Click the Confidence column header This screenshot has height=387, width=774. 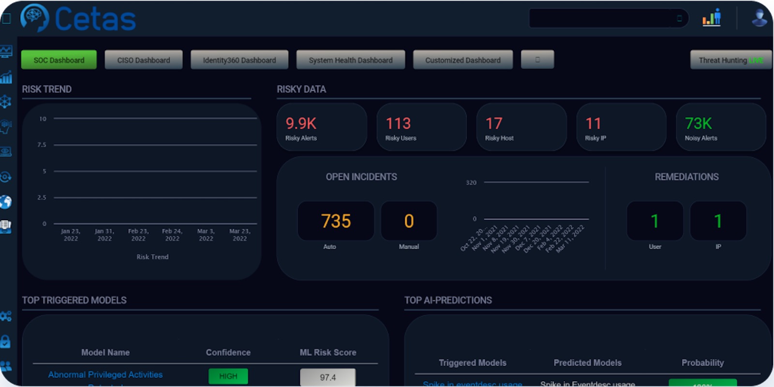[x=228, y=353]
